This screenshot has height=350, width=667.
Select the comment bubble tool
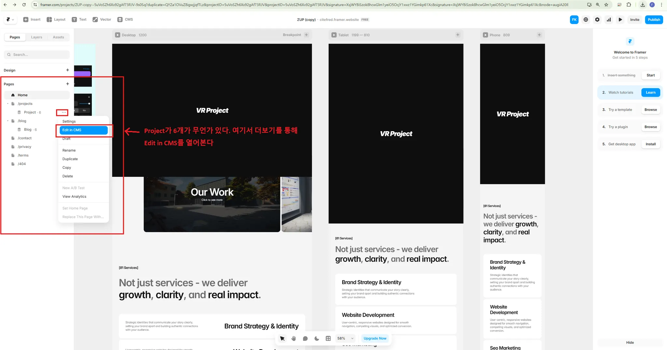pyautogui.click(x=305, y=338)
